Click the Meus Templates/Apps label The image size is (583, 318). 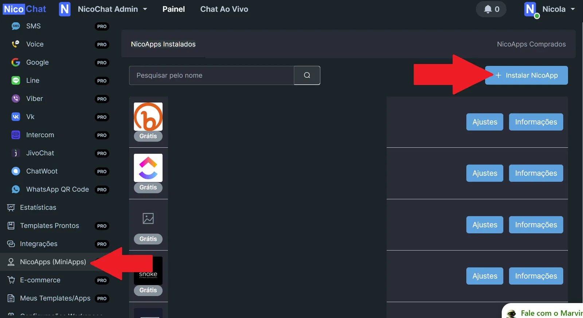[x=55, y=298]
